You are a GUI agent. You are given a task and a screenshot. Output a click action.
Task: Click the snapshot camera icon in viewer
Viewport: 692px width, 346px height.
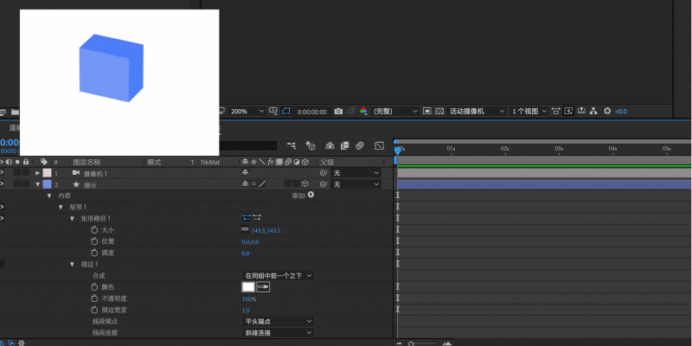338,112
